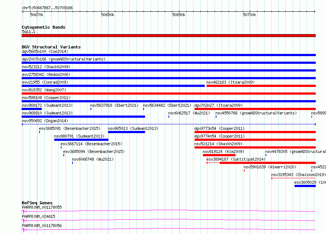
Task: Click the Cytogenetic Bands track title
Action: pyautogui.click(x=44, y=27)
